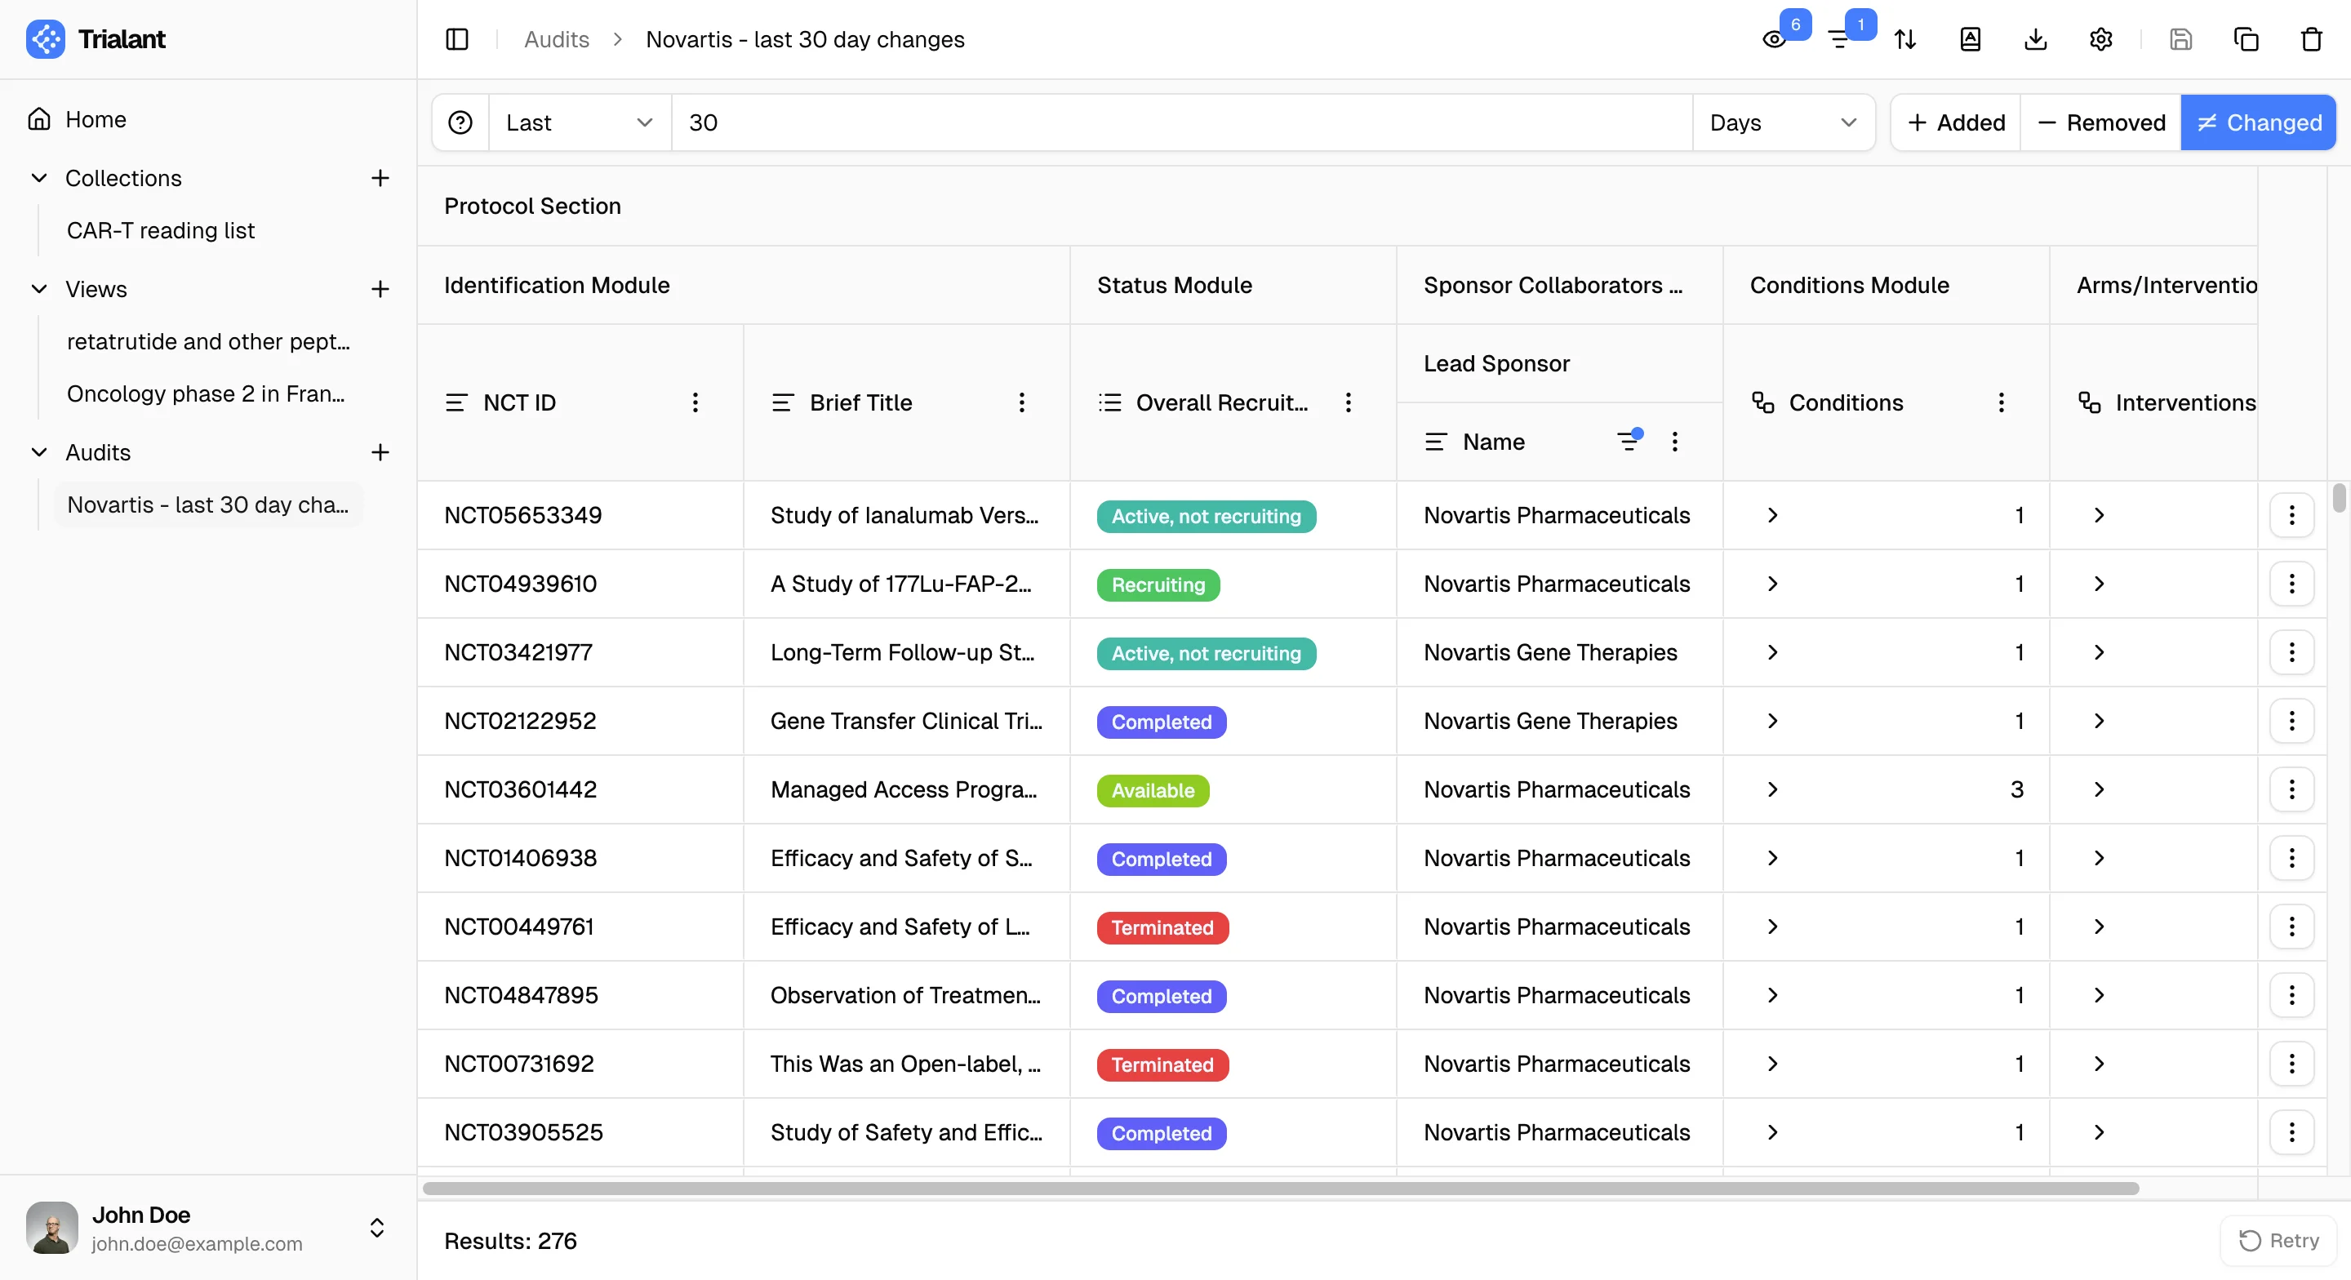The image size is (2351, 1280).
Task: Expand conditions for NCT02122952
Action: [x=1772, y=722]
